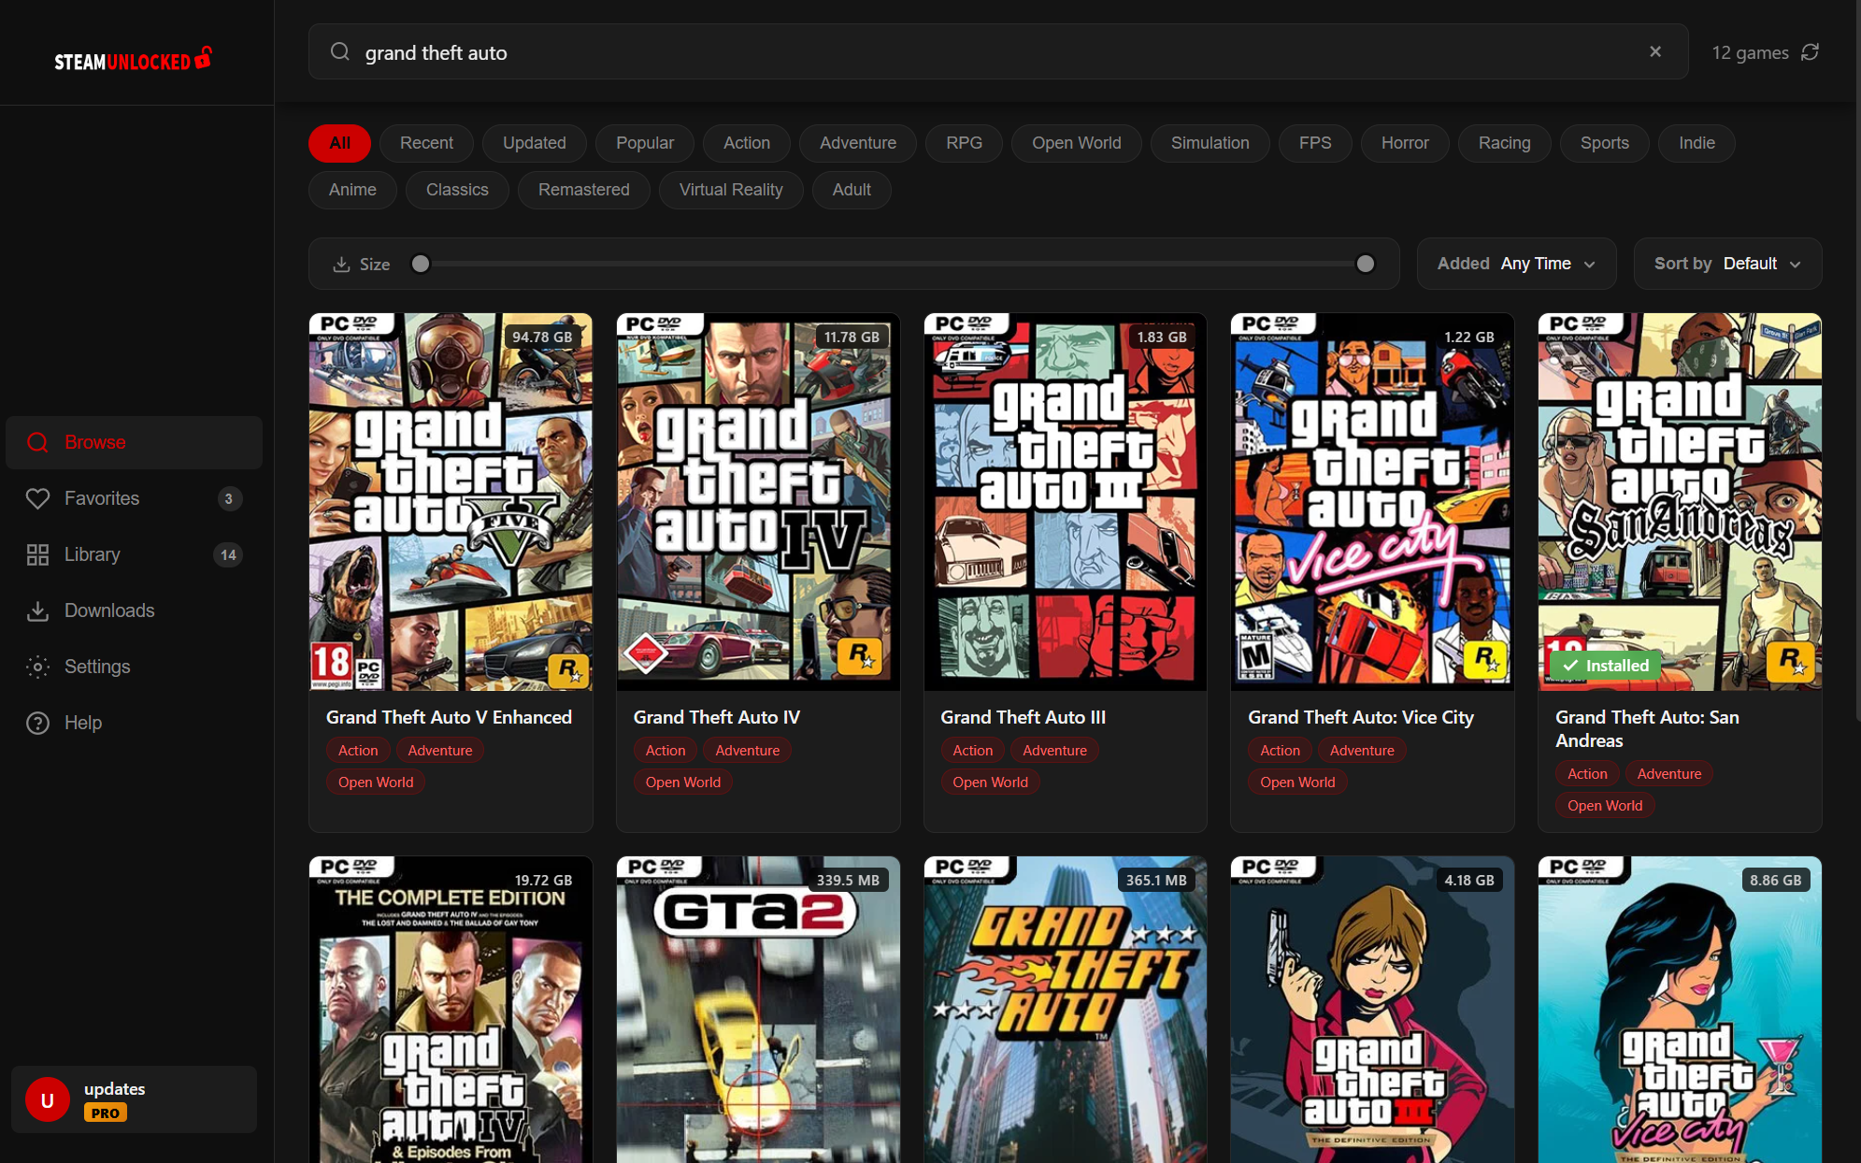Viewport: 1861px width, 1163px height.
Task: Click the grand theft auto search field
Action: coord(998,52)
